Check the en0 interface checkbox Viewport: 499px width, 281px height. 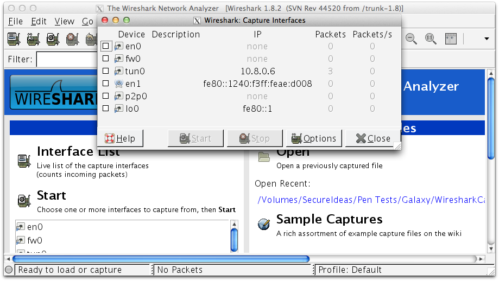106,46
